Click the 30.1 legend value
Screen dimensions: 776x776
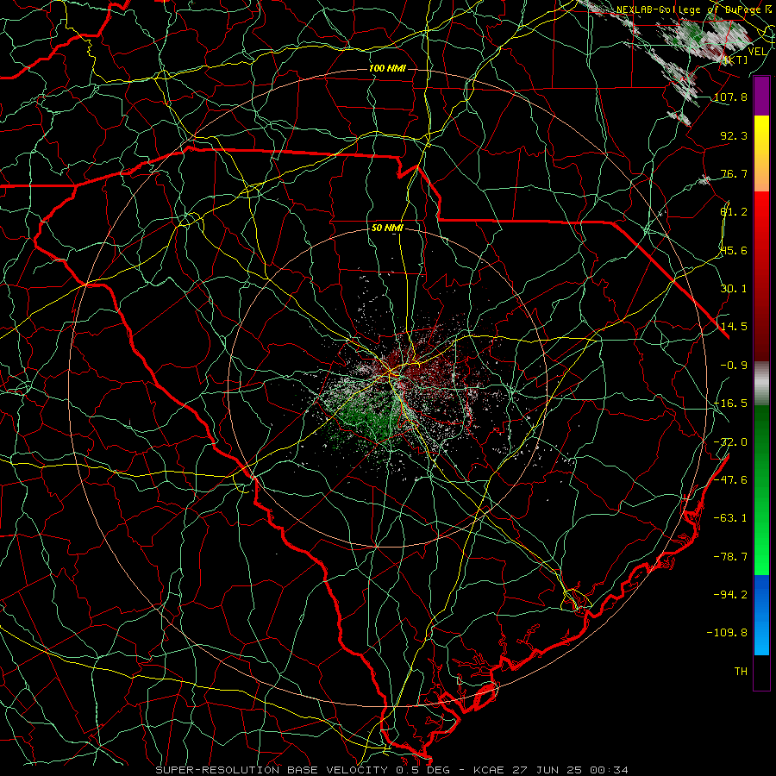point(734,289)
